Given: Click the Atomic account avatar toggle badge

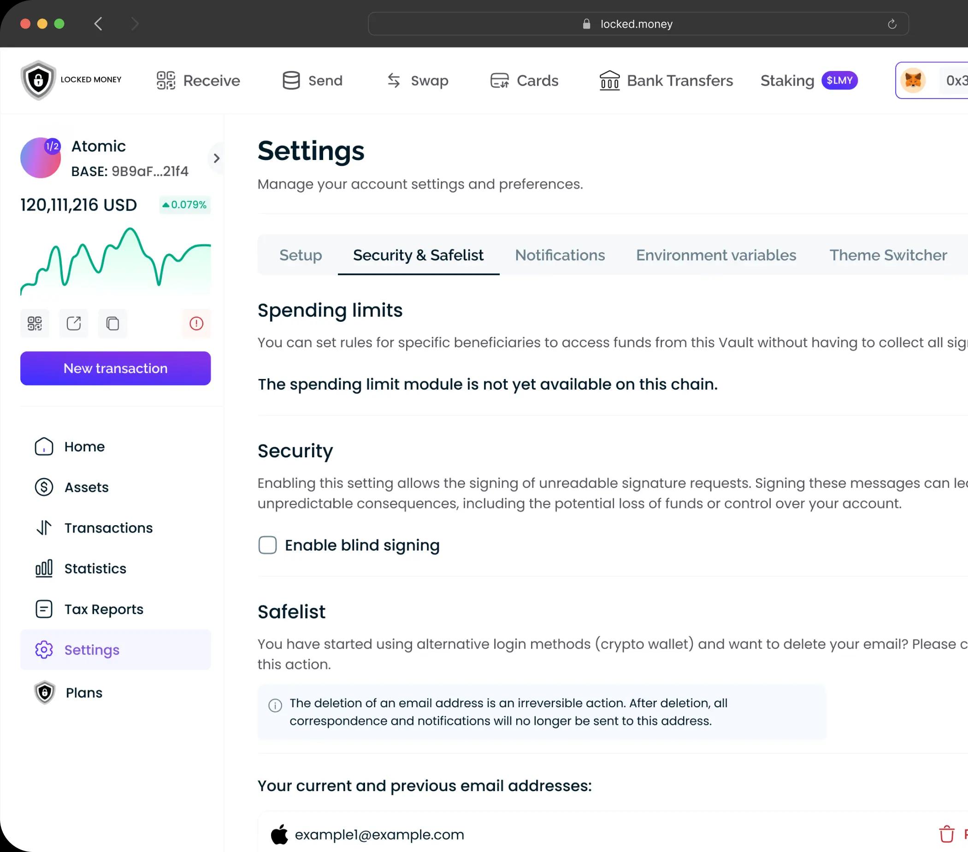Looking at the screenshot, I should click(51, 146).
